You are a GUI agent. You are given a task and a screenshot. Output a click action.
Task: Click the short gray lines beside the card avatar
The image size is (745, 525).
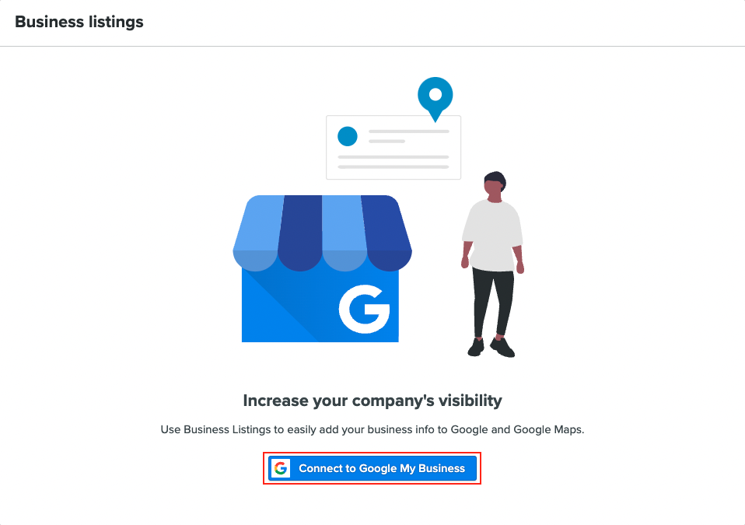(408, 136)
